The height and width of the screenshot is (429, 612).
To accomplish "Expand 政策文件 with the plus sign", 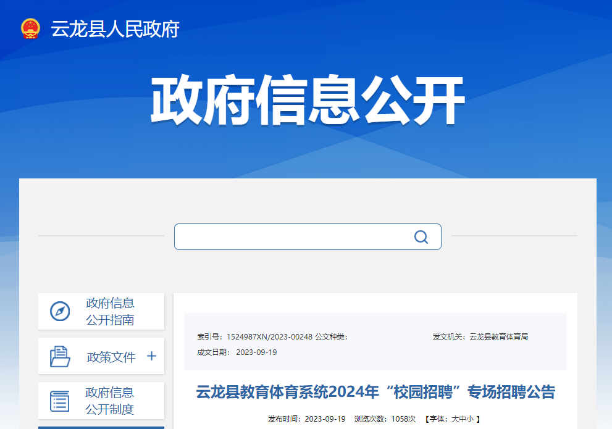I will coord(151,356).
